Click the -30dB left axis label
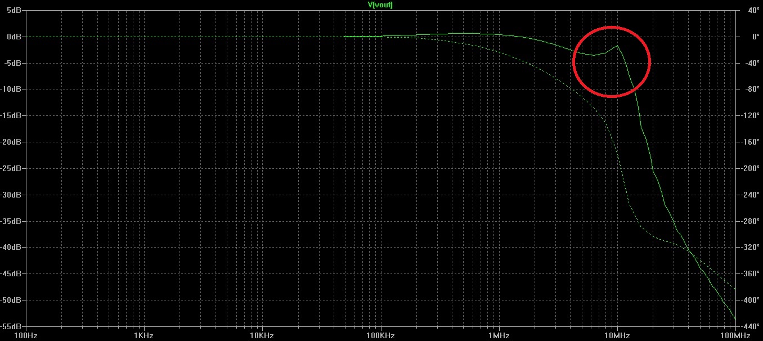 11,195
